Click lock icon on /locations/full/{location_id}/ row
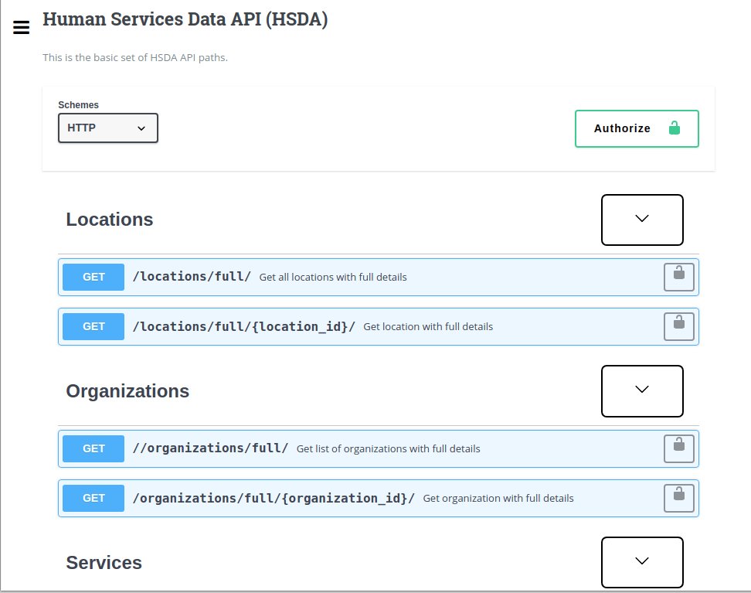751x593 pixels. (x=679, y=326)
